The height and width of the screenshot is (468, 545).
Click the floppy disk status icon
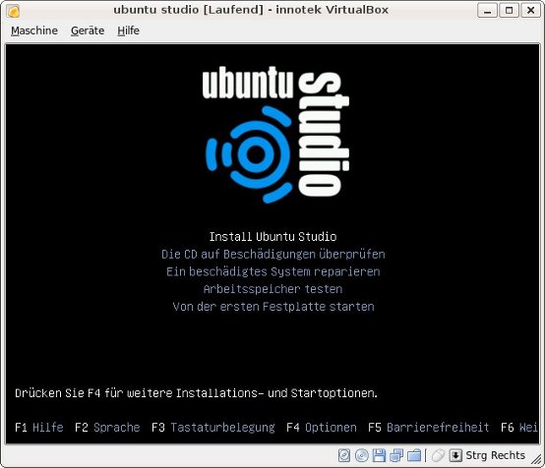[379, 455]
